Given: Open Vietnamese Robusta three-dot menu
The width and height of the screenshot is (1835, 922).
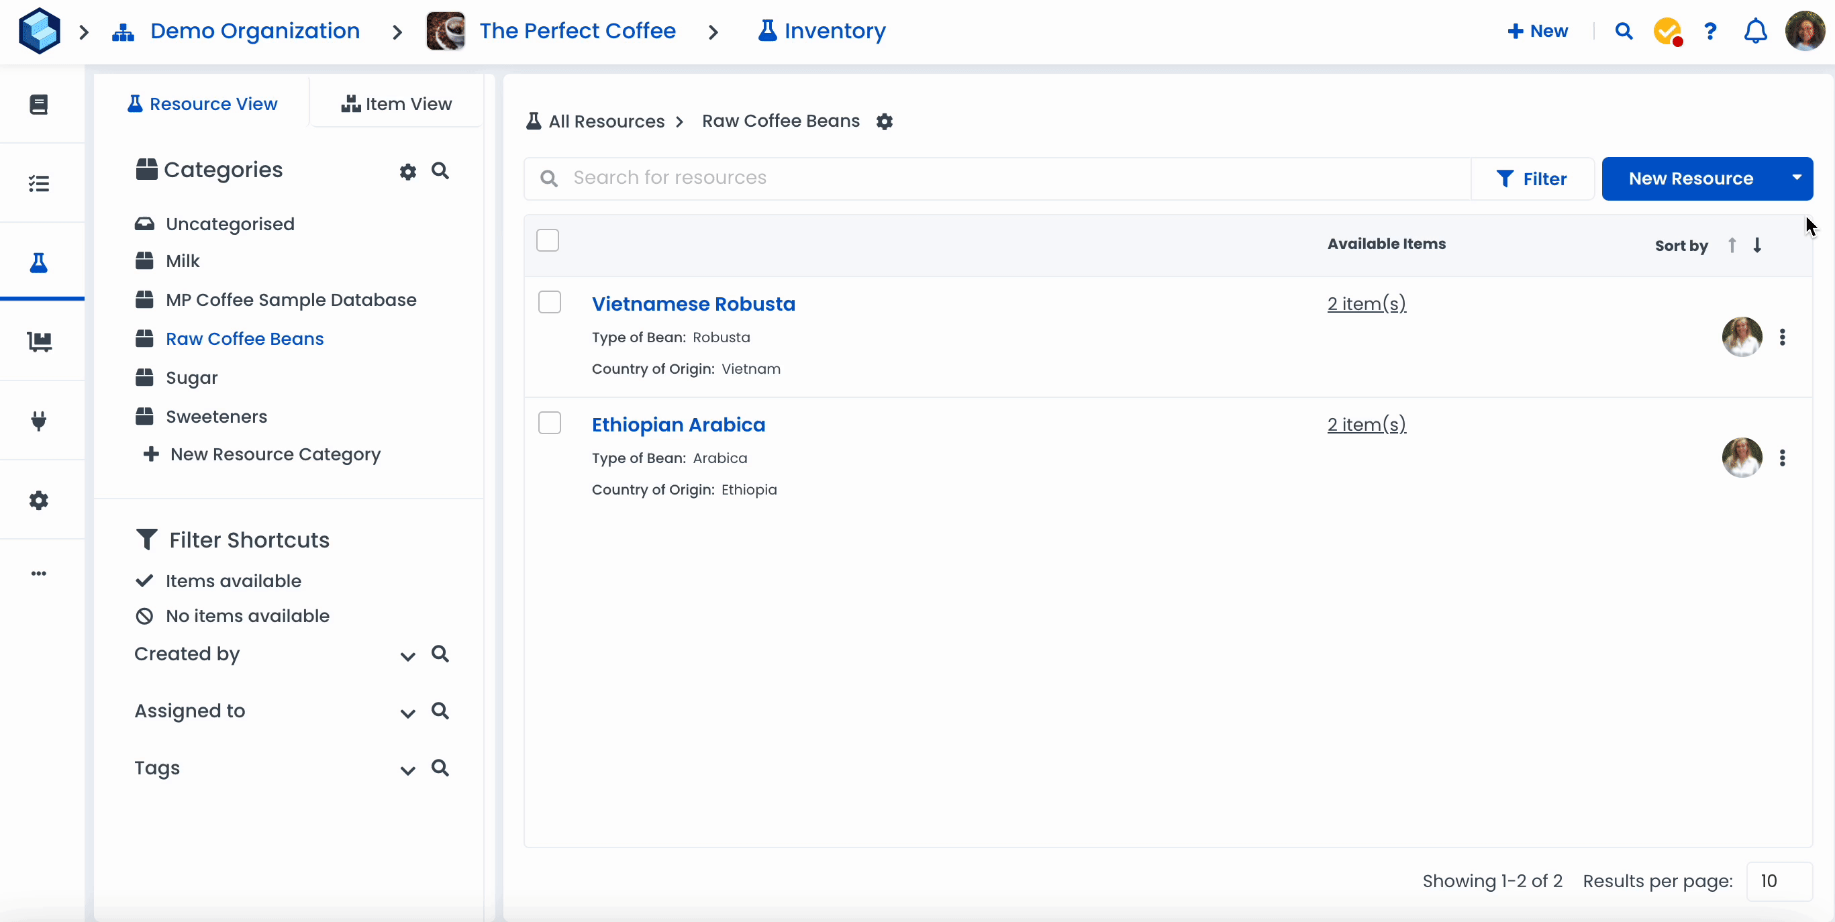Looking at the screenshot, I should pyautogui.click(x=1782, y=337).
